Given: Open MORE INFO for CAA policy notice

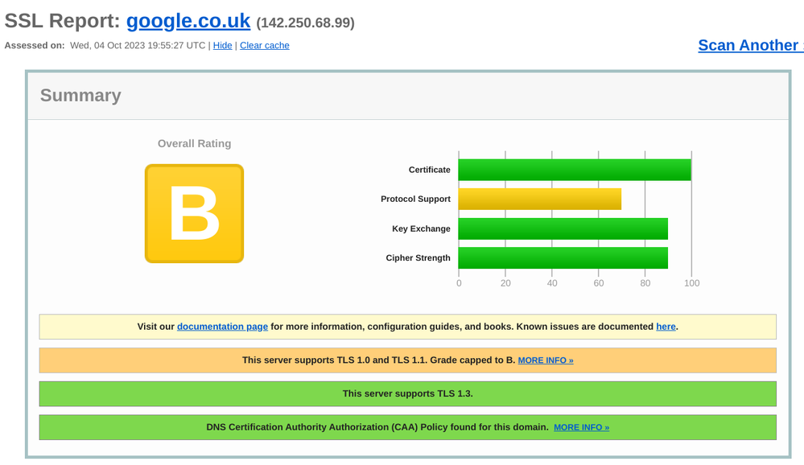Looking at the screenshot, I should pos(581,427).
